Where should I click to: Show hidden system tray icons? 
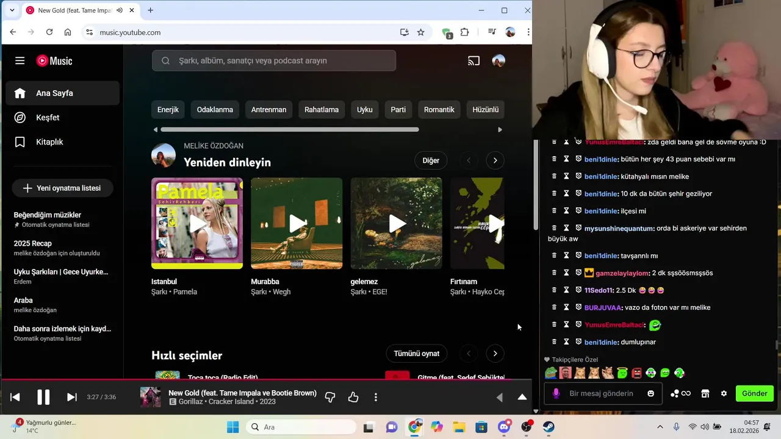pyautogui.click(x=660, y=427)
